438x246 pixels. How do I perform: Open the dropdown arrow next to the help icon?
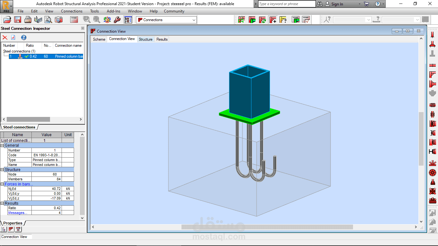coord(383,4)
